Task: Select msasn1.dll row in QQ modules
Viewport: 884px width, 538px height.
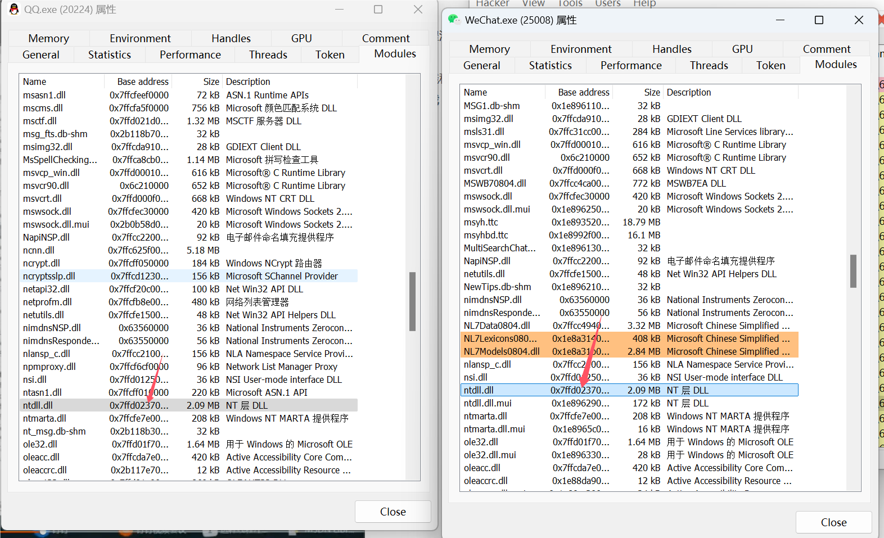Action: 188,95
